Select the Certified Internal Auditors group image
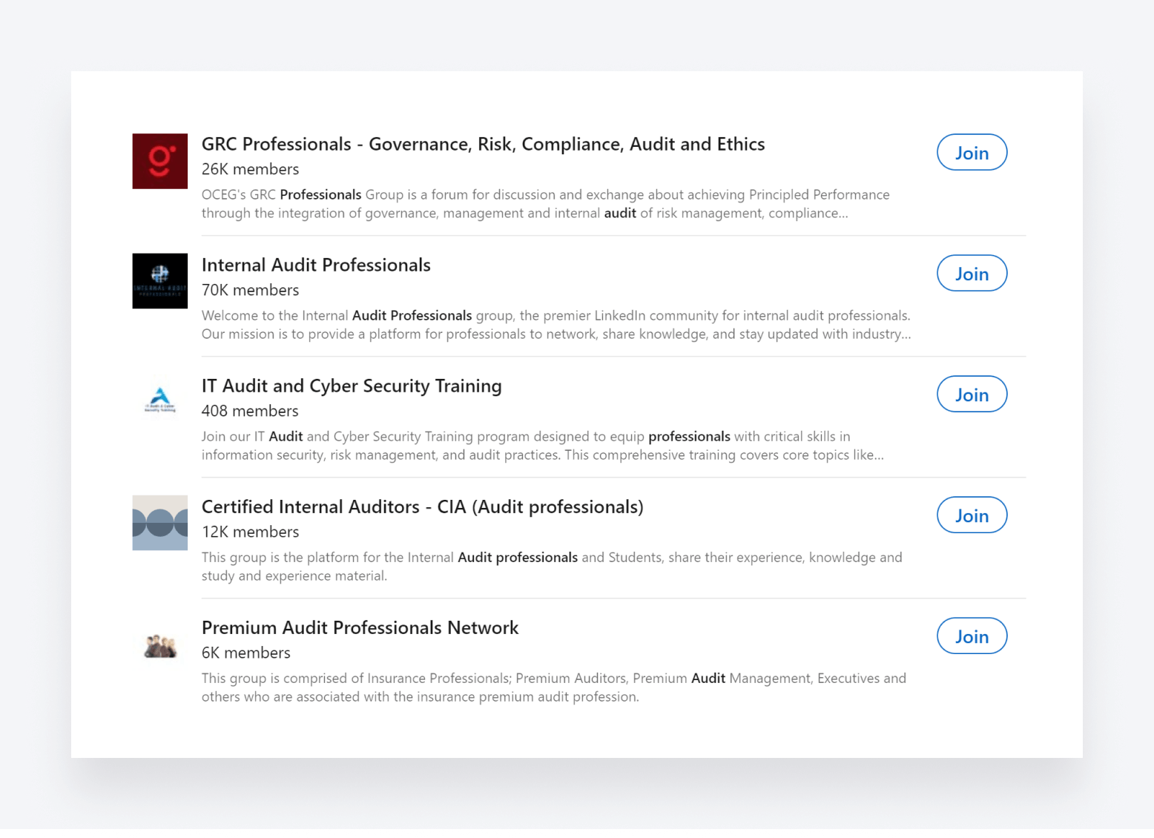 [x=159, y=523]
